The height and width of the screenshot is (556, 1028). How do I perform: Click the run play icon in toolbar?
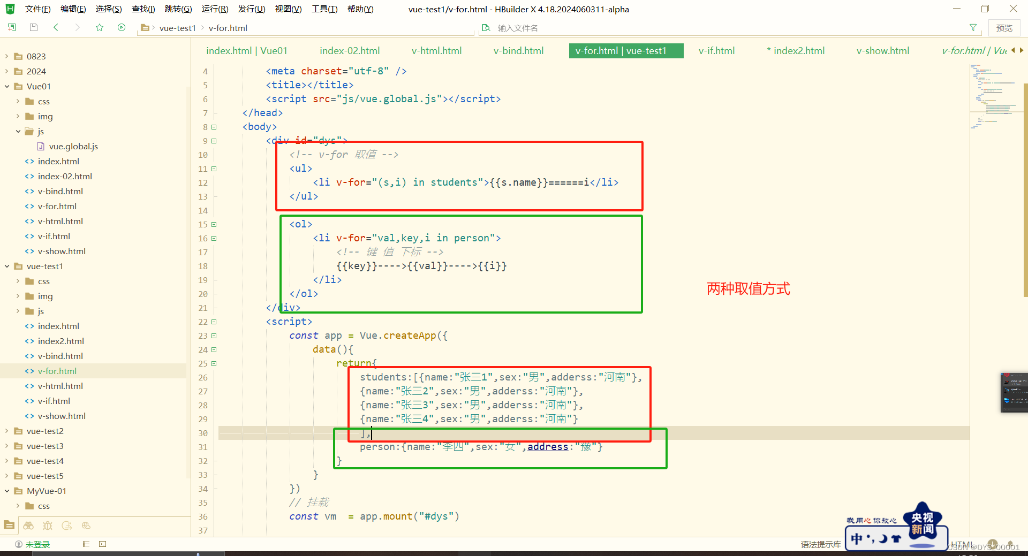(x=122, y=27)
